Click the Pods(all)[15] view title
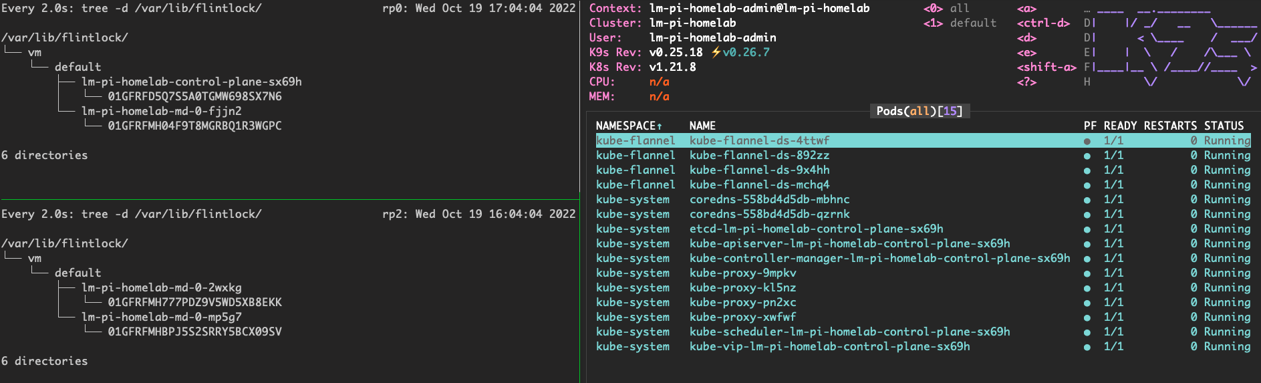 pos(920,111)
